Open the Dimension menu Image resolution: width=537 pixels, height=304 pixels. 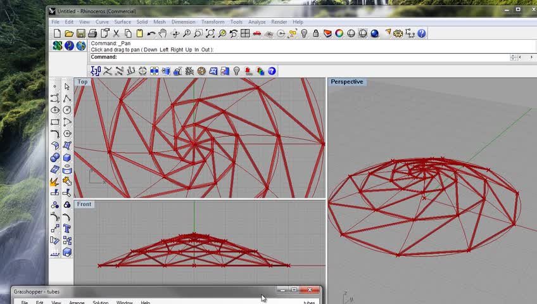click(x=183, y=22)
